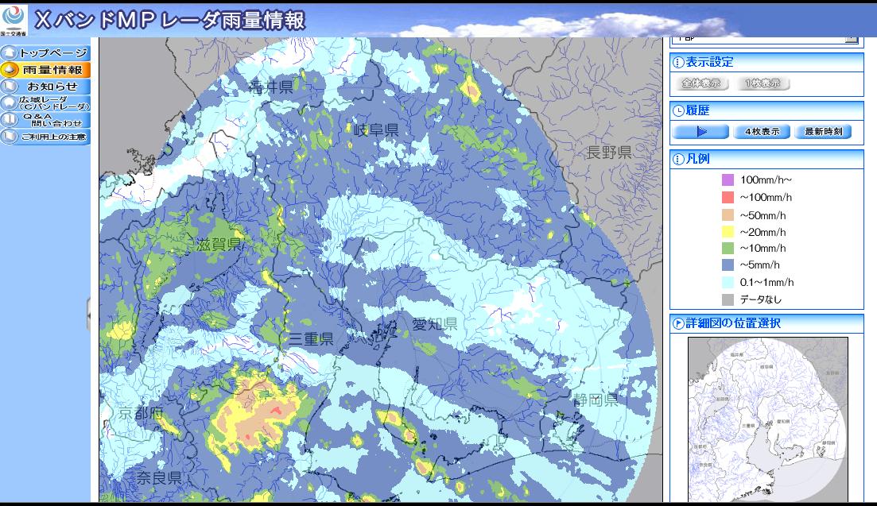Click the 表示設定 heading text

point(709,62)
